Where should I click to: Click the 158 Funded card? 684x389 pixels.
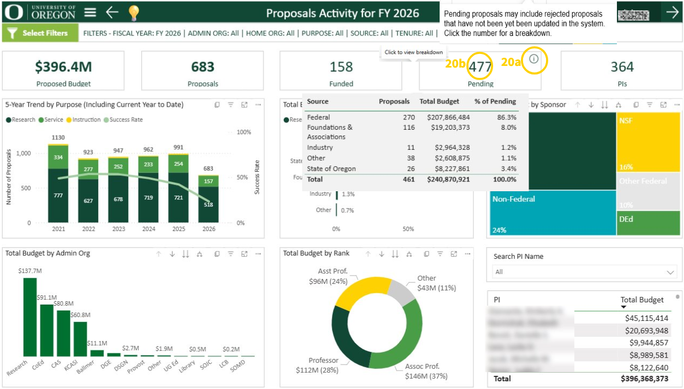(341, 71)
